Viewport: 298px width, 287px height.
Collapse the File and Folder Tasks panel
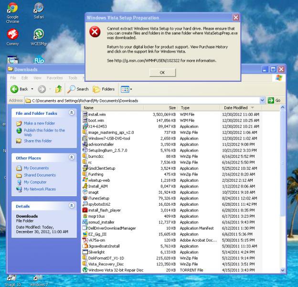pyautogui.click(x=72, y=113)
